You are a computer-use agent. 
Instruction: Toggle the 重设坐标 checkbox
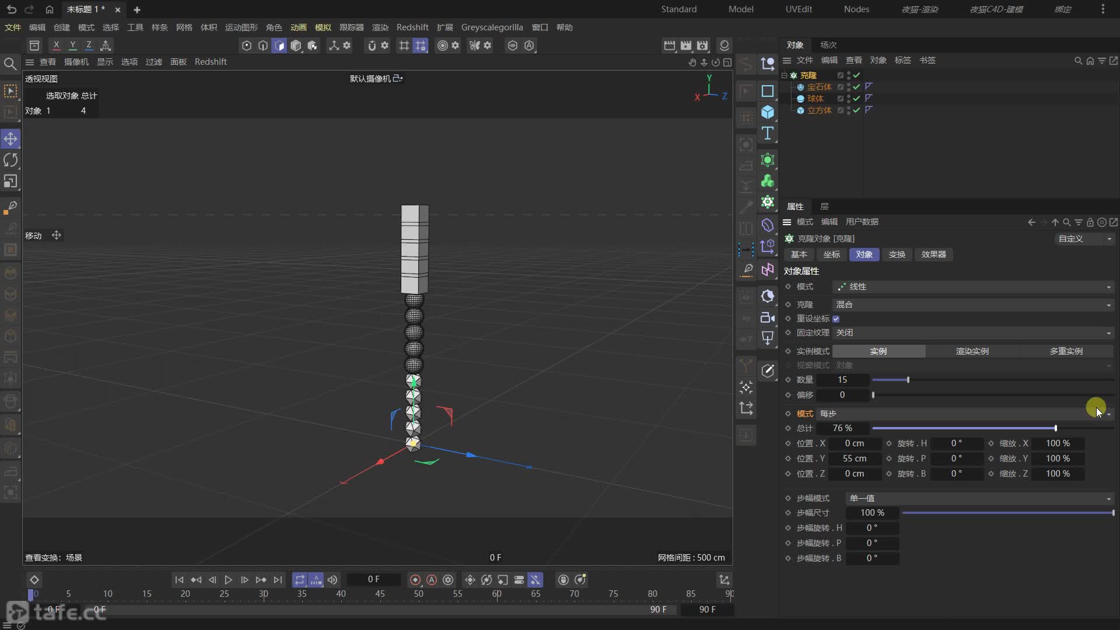[x=836, y=319]
